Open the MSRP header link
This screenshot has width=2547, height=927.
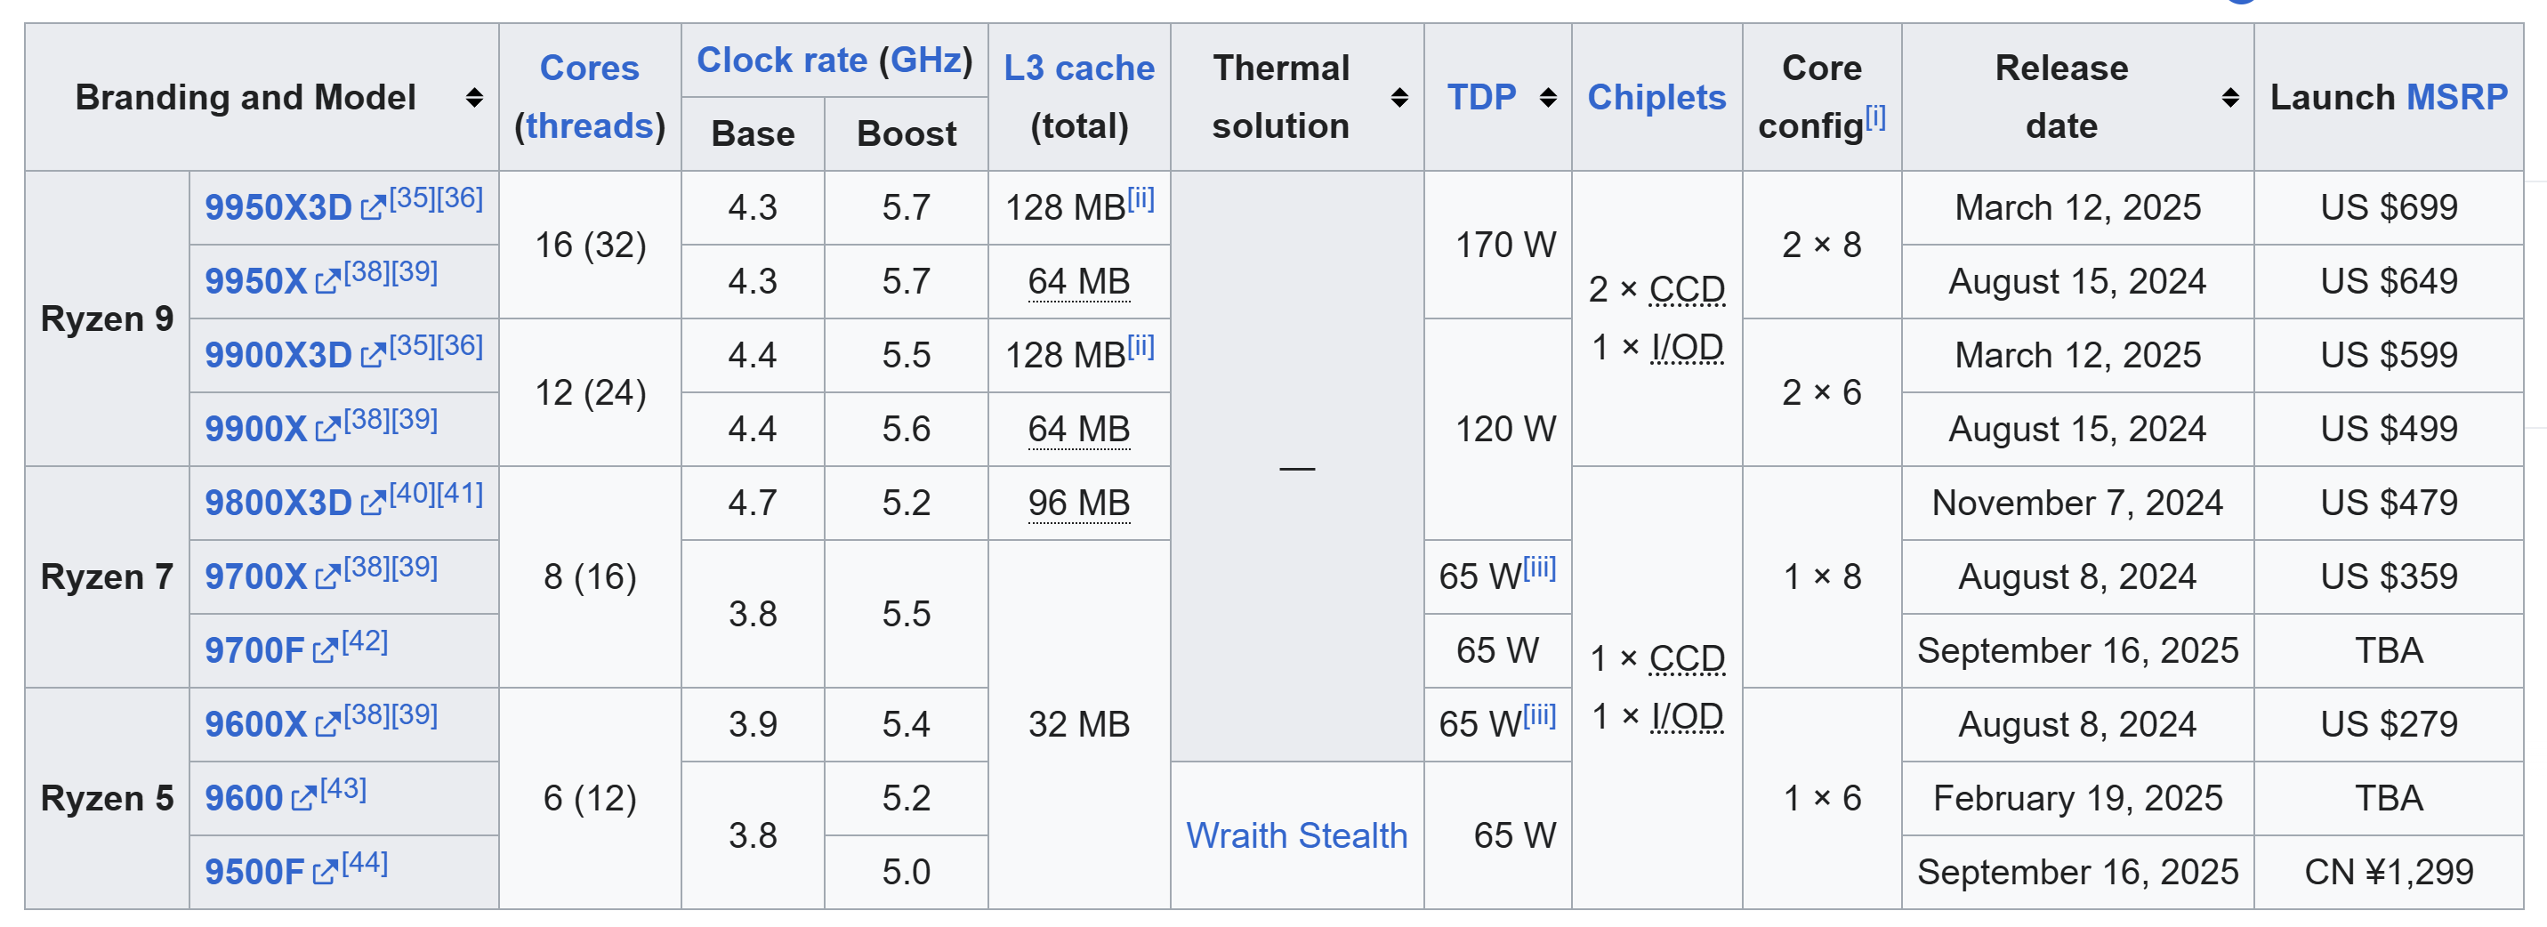pyautogui.click(x=2456, y=97)
